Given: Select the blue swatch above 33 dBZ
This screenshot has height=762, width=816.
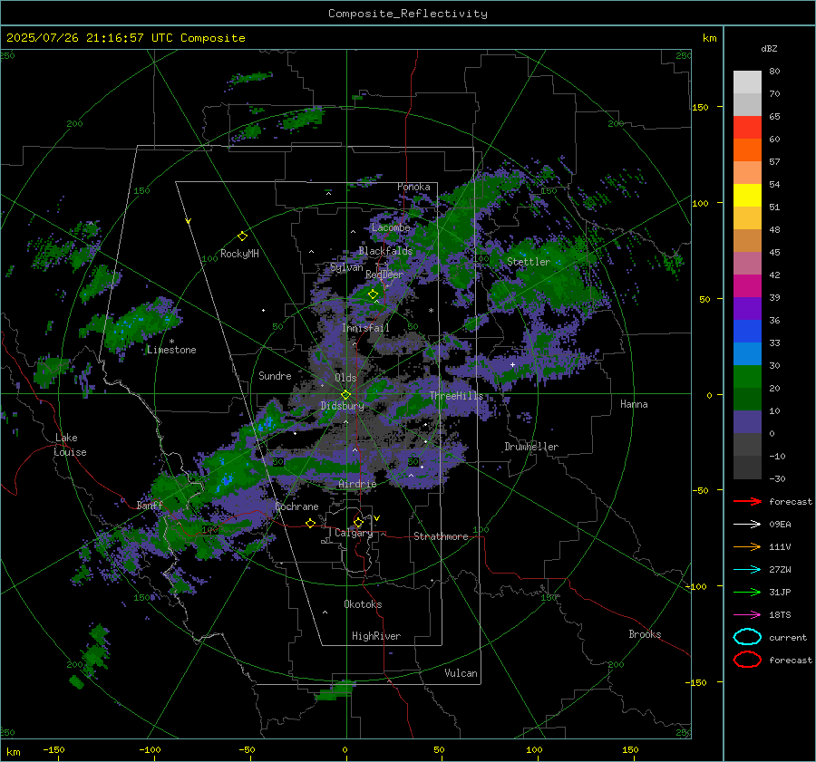Looking at the screenshot, I should 747,332.
